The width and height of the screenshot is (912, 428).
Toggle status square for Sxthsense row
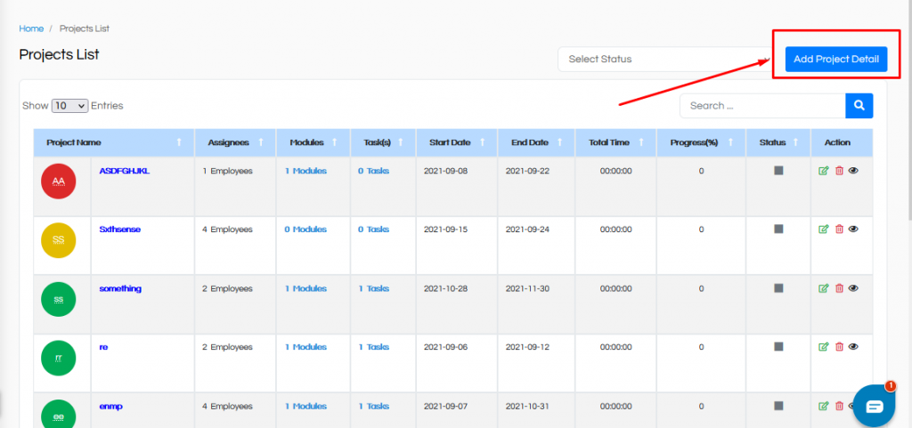pos(778,230)
